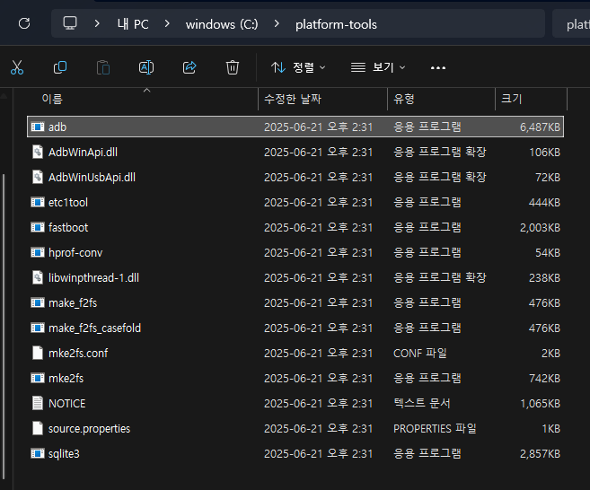Click the file name hprof-conv

75,253
